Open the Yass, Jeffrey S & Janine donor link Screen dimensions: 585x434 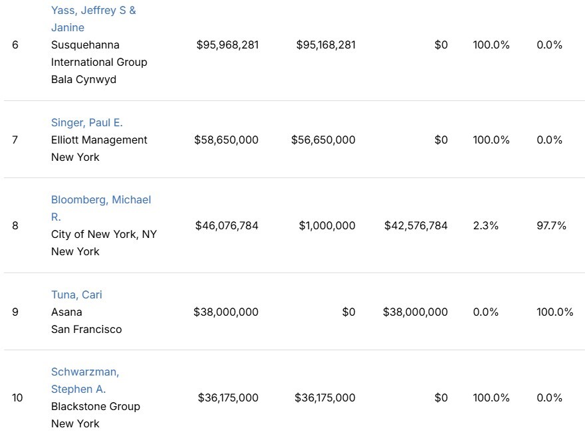click(x=93, y=11)
